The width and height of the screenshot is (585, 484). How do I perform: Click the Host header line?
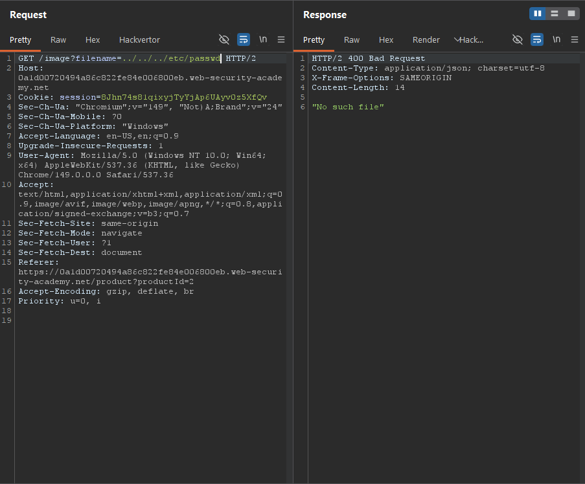coord(150,78)
